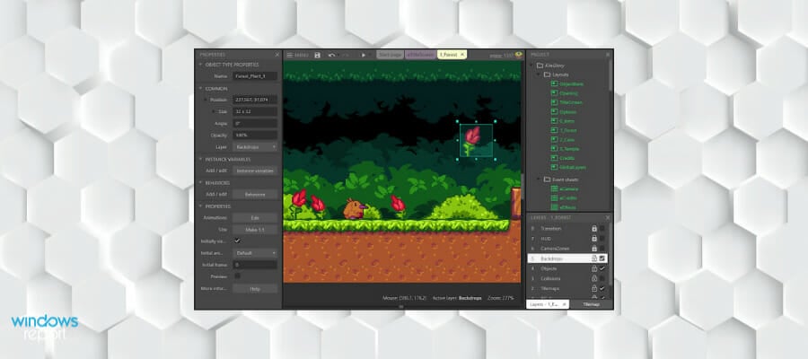The height and width of the screenshot is (359, 808).
Task: Unlock the Transition layer
Action: tap(594, 228)
